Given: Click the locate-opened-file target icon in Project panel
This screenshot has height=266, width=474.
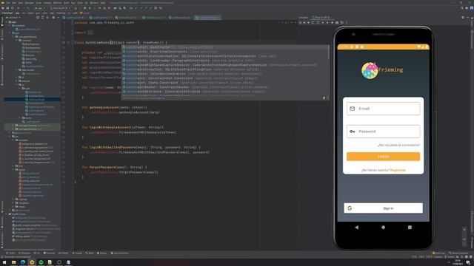Looking at the screenshot, I should (x=38, y=18).
